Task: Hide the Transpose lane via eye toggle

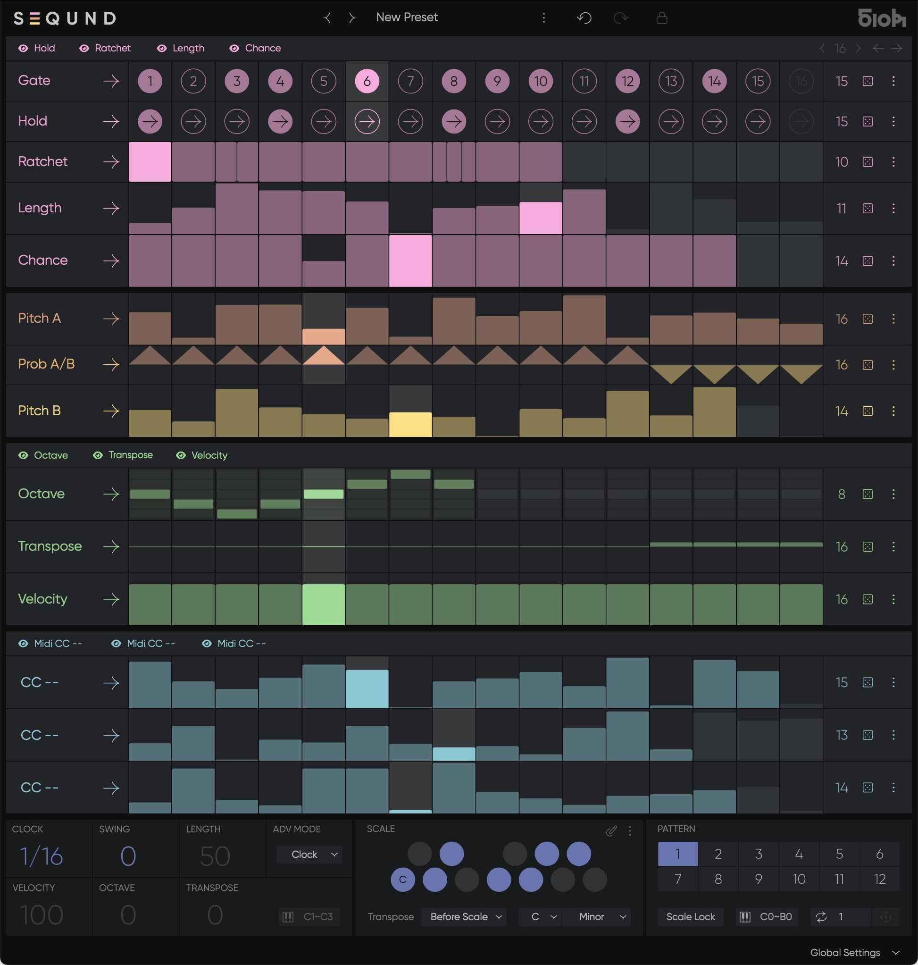Action: (x=98, y=455)
